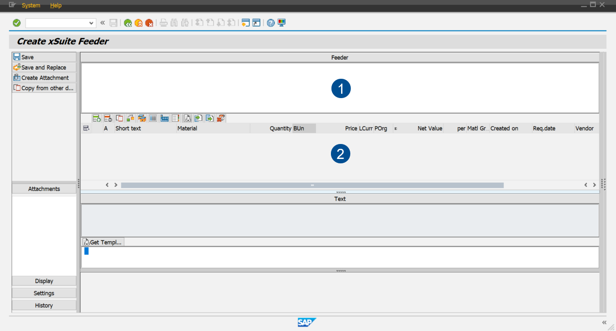Click the Help icon in the toolbar
Screen dimensions: 616x331
271,23
